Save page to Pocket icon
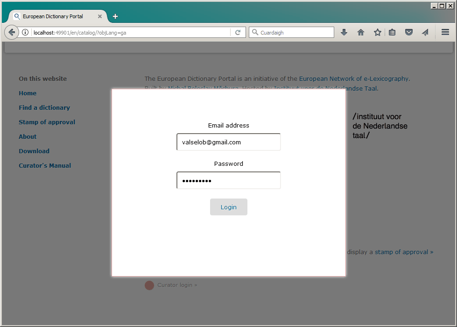Viewport: 457px width, 327px height. point(409,32)
